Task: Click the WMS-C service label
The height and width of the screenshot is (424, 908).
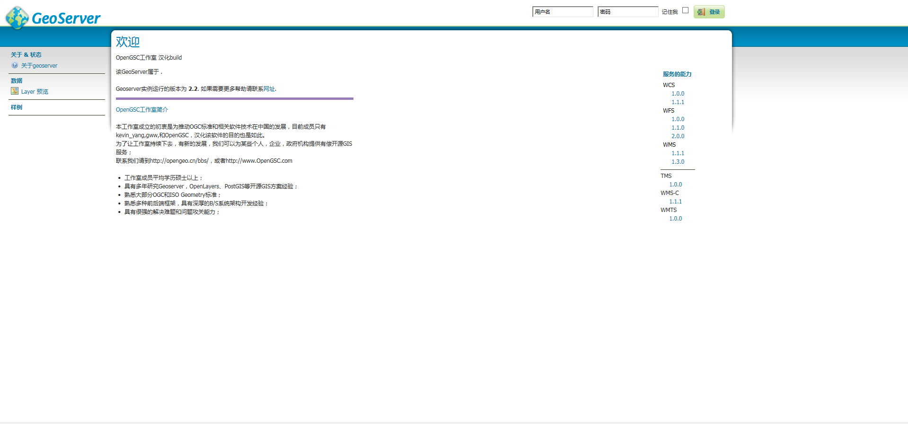Action: point(670,193)
